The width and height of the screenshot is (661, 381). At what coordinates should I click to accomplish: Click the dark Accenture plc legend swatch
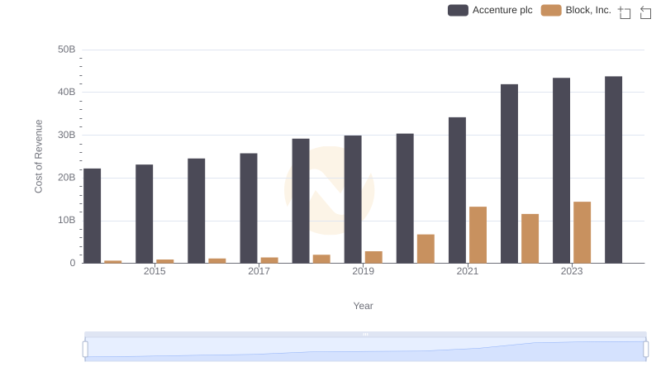(x=458, y=10)
